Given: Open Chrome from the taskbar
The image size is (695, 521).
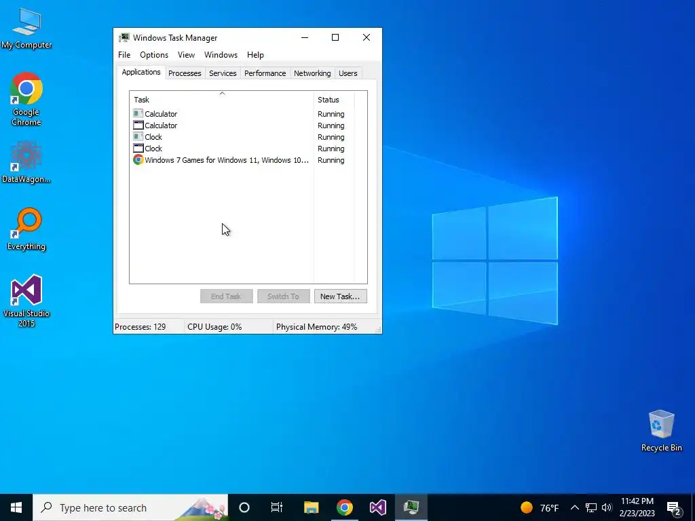Looking at the screenshot, I should click(344, 507).
